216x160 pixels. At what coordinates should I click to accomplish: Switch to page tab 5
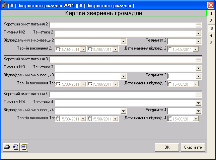(x=211, y=43)
